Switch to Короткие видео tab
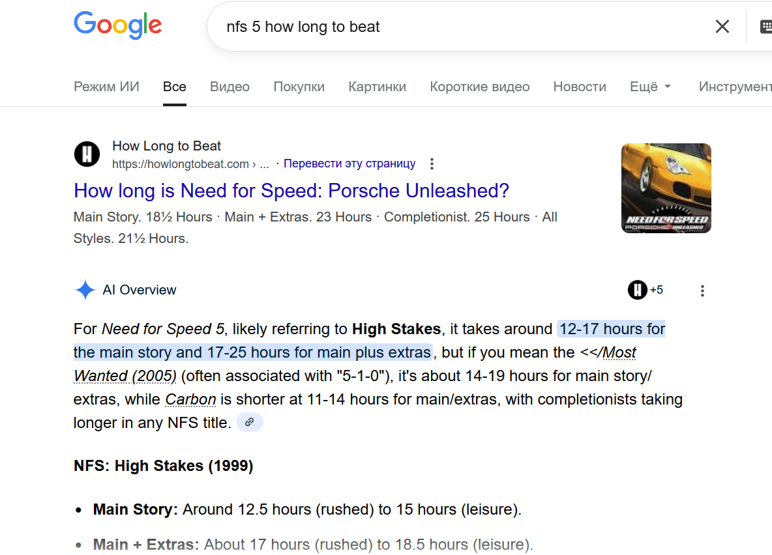The height and width of the screenshot is (555, 772). (479, 87)
